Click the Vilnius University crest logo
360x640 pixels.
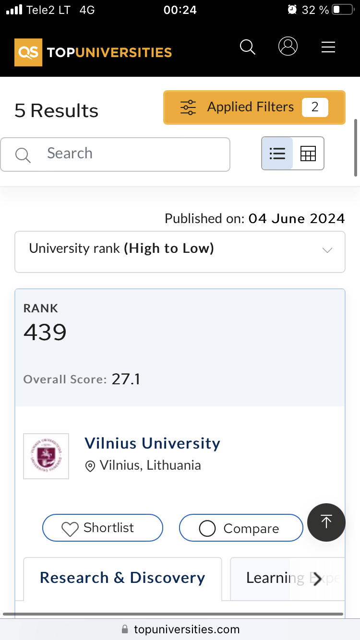click(x=46, y=456)
